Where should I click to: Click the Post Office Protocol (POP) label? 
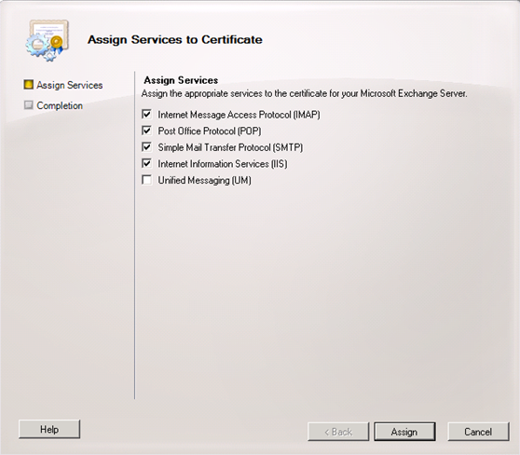tap(210, 131)
